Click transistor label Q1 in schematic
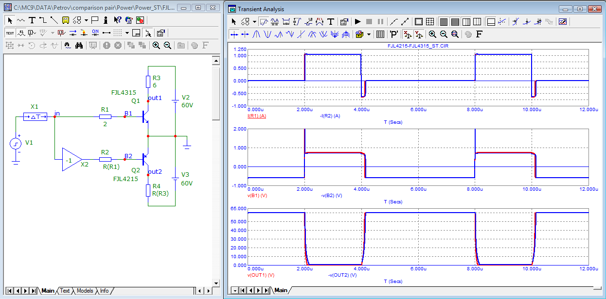This screenshot has height=299, width=606. point(135,101)
